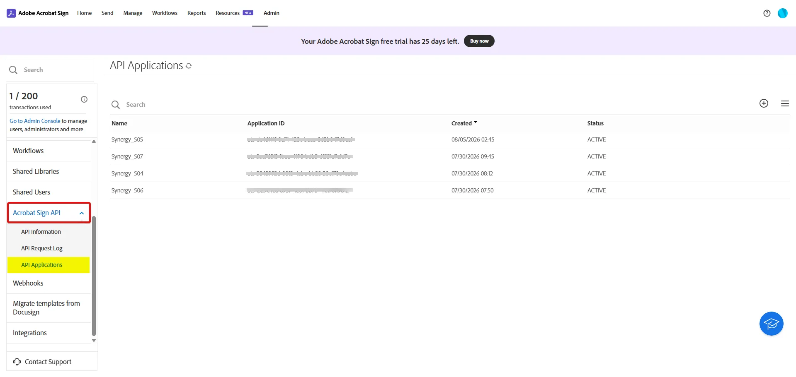This screenshot has height=377, width=796.
Task: Focus the sidebar Search field
Action: pos(51,70)
